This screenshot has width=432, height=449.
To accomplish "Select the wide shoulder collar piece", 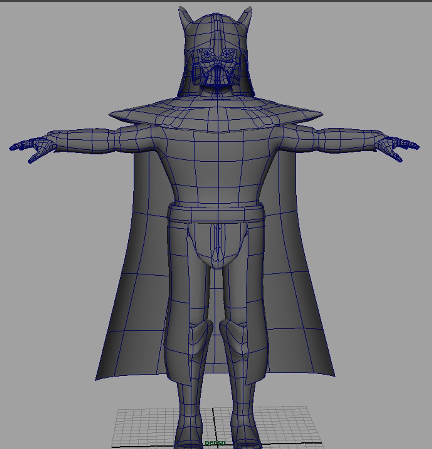I will point(216,114).
